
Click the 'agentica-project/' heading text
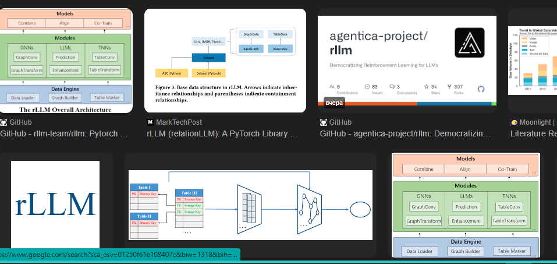pos(379,36)
